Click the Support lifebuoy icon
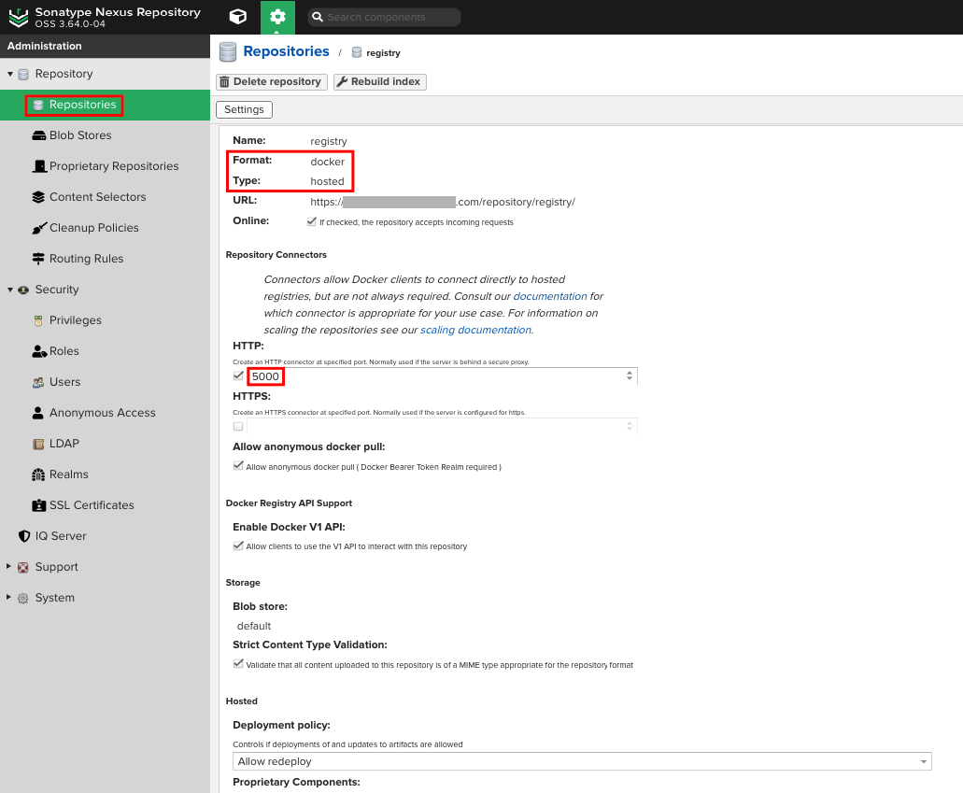The height and width of the screenshot is (793, 963). pyautogui.click(x=23, y=568)
